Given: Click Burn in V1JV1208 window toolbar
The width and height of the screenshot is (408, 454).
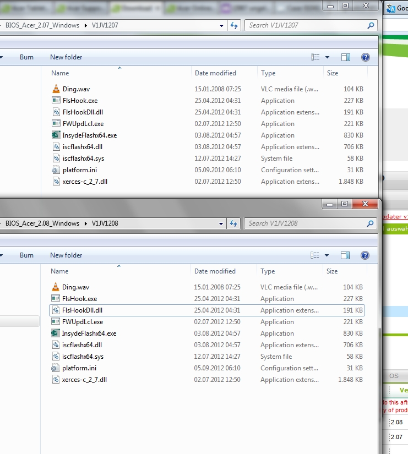Looking at the screenshot, I should [26, 255].
